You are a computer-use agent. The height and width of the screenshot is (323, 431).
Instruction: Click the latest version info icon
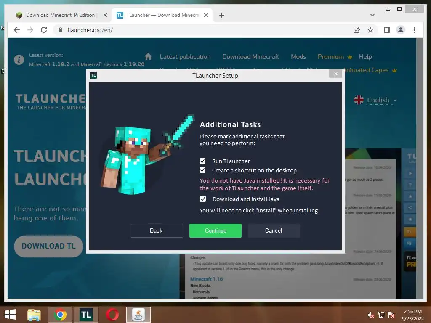pos(19,59)
